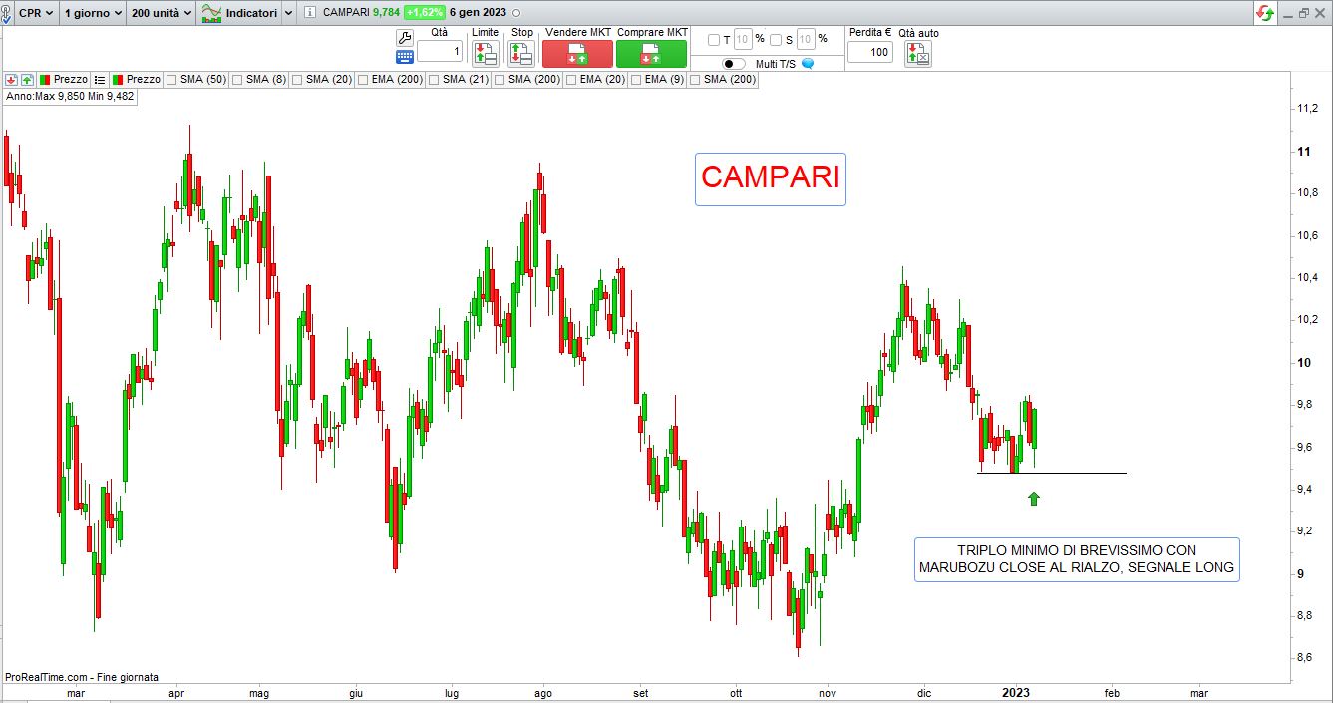The image size is (1333, 703).
Task: Expand the arrow beside Indicatori
Action: [x=289, y=13]
